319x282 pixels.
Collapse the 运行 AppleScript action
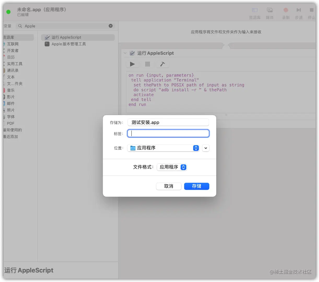pos(125,53)
